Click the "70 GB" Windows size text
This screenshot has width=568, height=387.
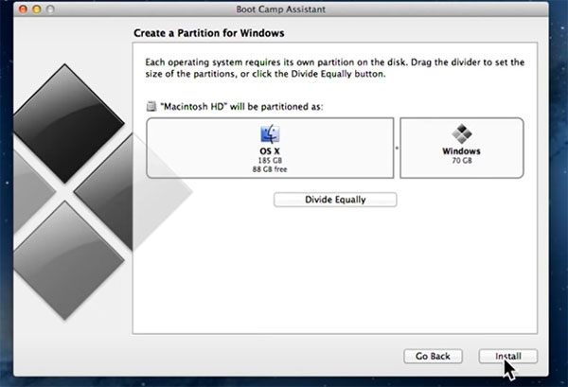(x=462, y=160)
